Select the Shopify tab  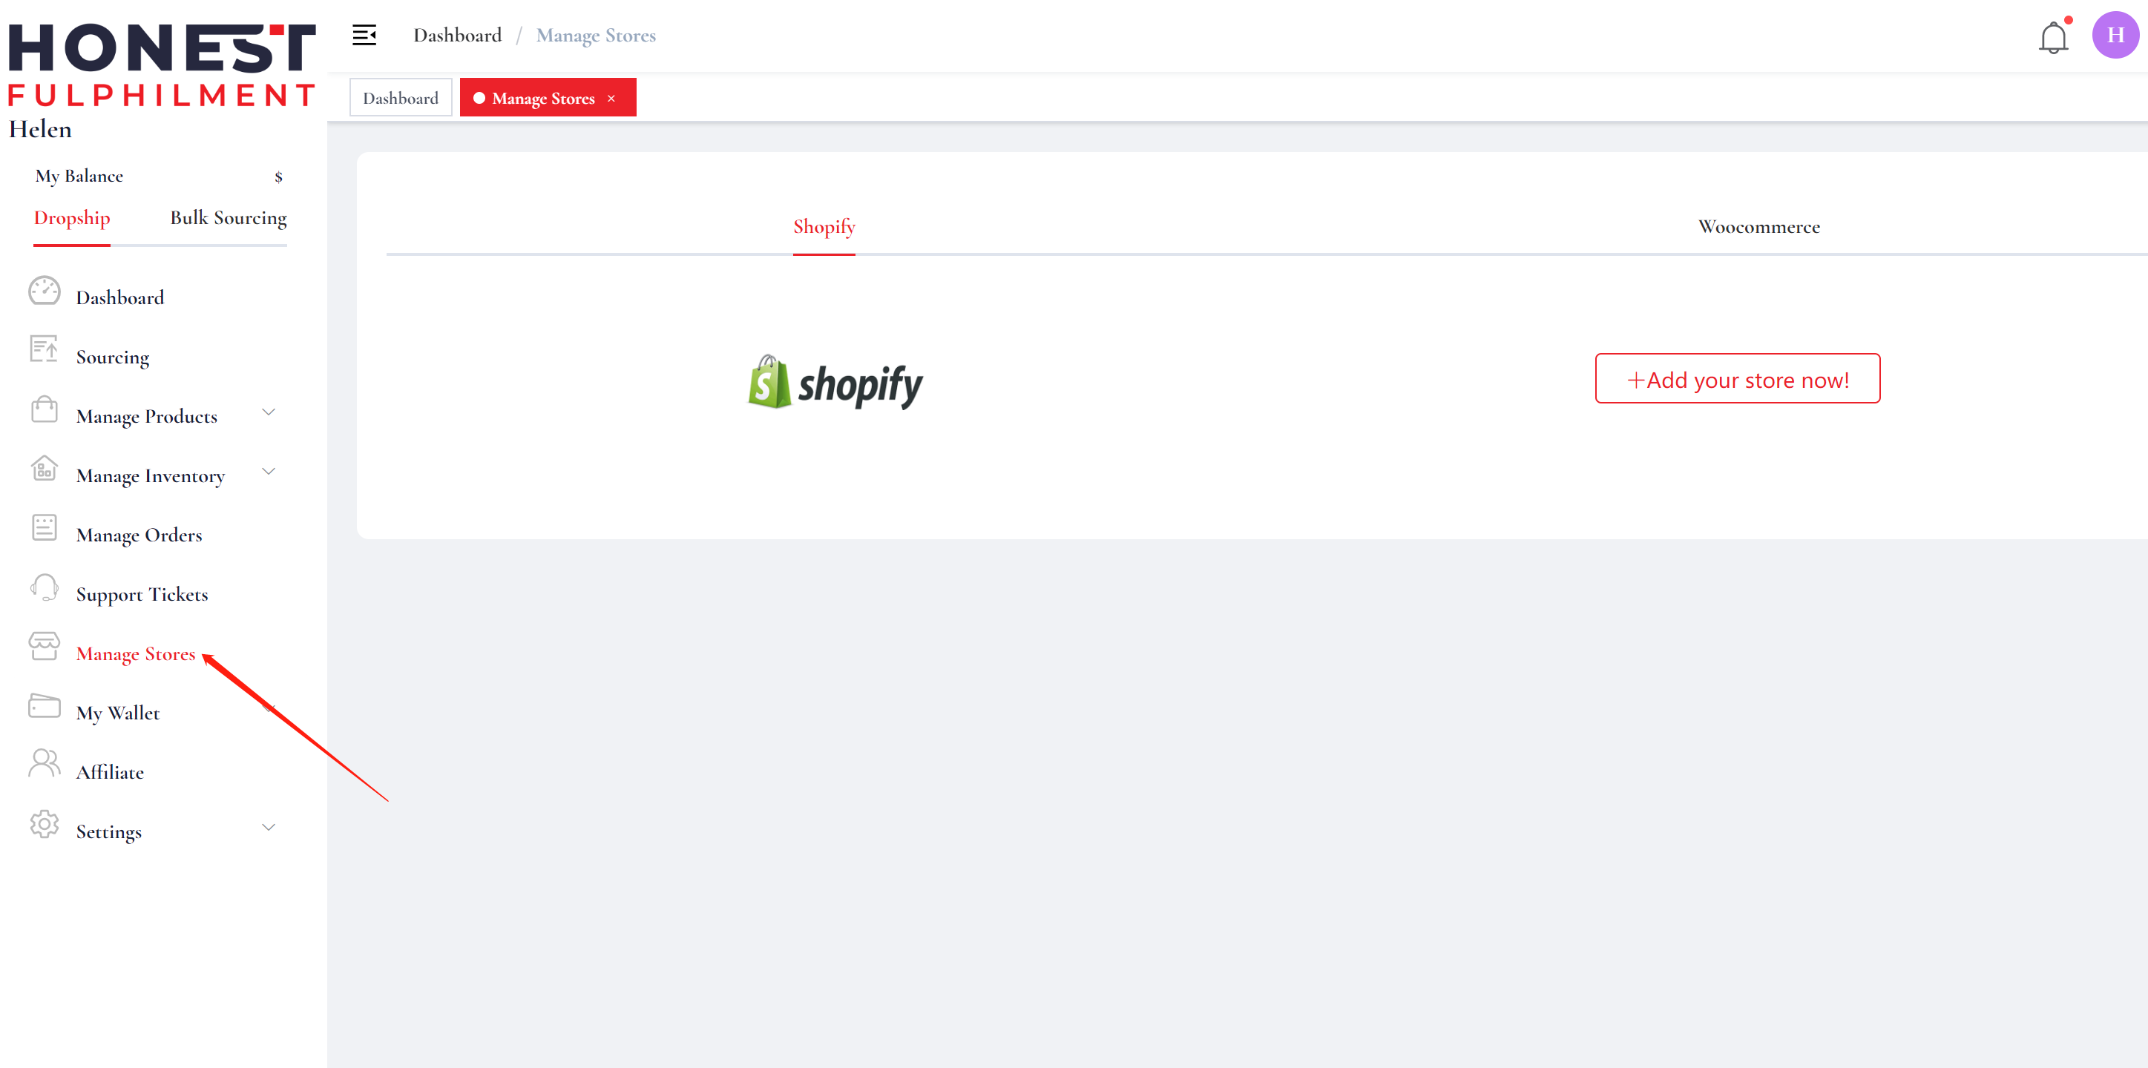(x=824, y=226)
